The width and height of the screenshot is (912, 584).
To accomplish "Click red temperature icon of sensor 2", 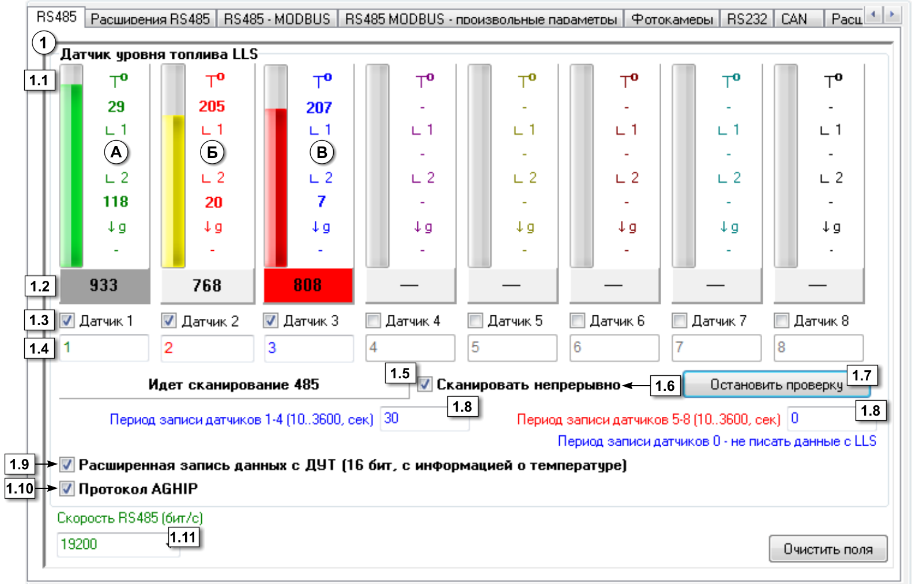I will [x=214, y=80].
